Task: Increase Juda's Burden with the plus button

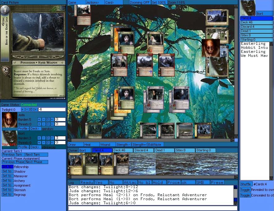Action: pyautogui.click(x=39, y=119)
